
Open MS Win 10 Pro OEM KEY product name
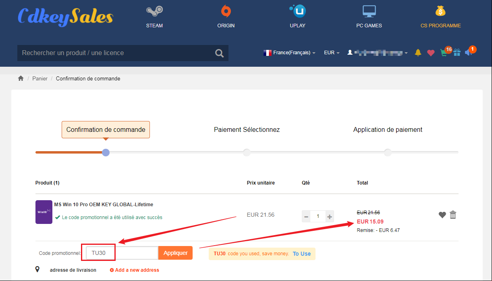click(104, 204)
